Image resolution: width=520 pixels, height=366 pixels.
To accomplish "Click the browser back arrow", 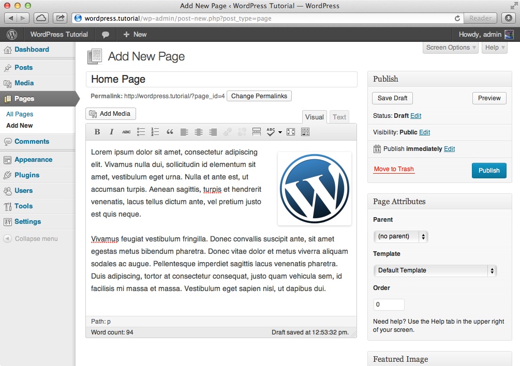I will (x=11, y=18).
